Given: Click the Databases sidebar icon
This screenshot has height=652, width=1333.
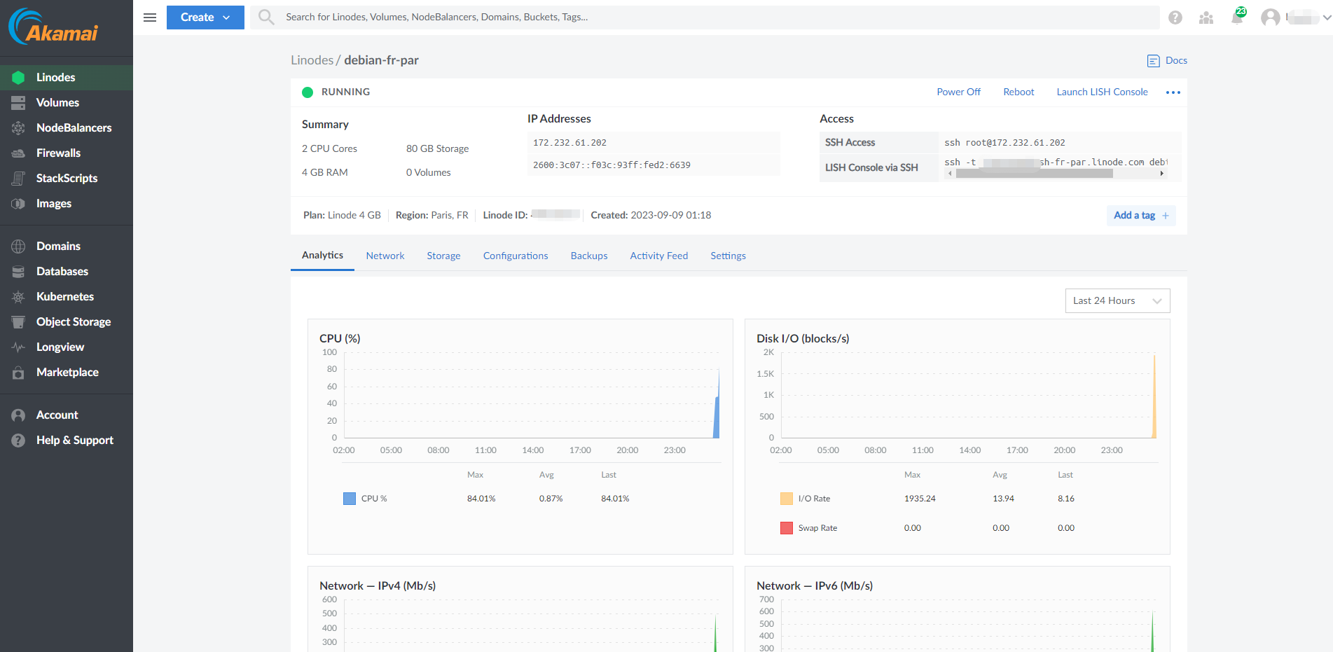Looking at the screenshot, I should (x=18, y=271).
